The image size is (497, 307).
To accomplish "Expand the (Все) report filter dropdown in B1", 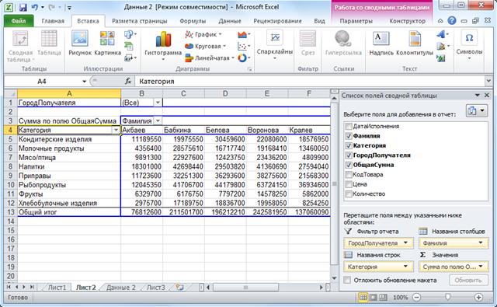I will (158, 103).
